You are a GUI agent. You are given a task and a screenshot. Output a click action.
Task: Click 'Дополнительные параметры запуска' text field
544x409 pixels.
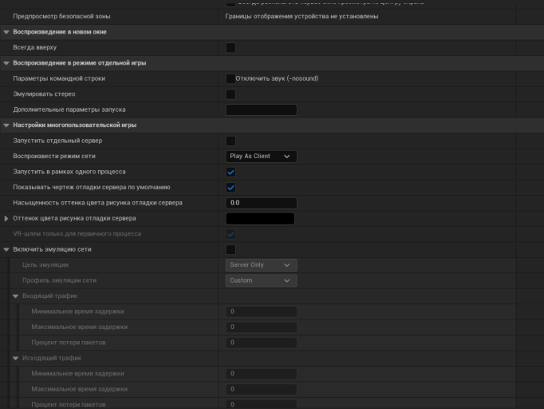(x=262, y=109)
